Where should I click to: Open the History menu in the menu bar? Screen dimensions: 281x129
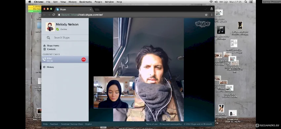click(x=72, y=2)
